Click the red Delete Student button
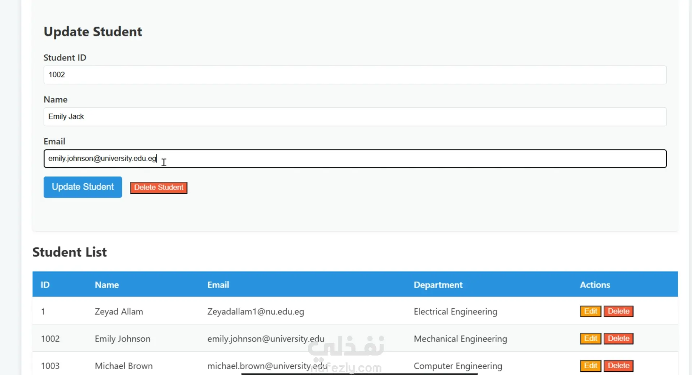This screenshot has width=692, height=375. click(159, 187)
